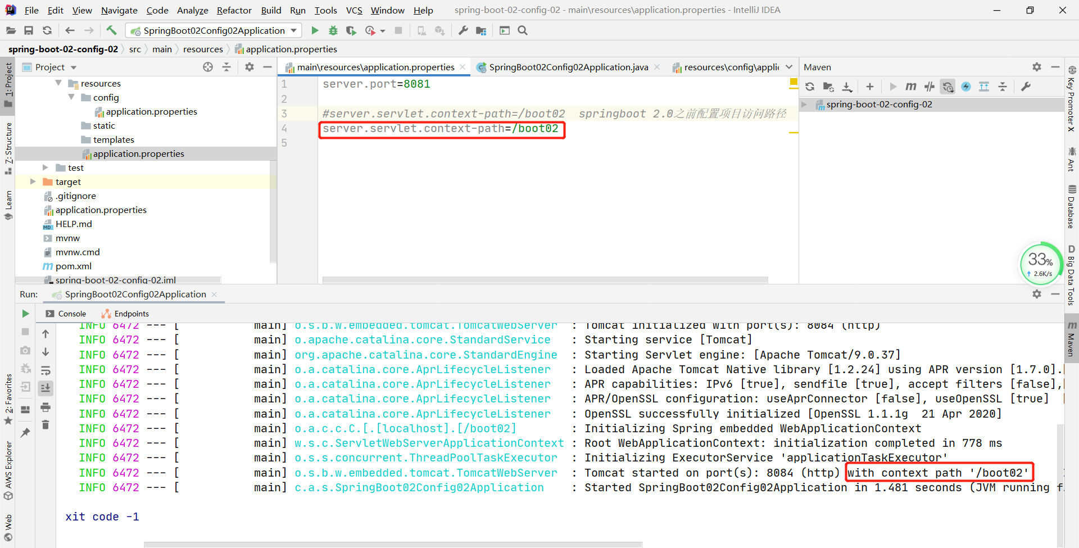This screenshot has height=548, width=1079.
Task: Build the project with the hammer icon
Action: coord(111,30)
